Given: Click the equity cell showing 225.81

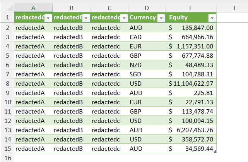Looking at the screenshot, I should pos(191,93).
